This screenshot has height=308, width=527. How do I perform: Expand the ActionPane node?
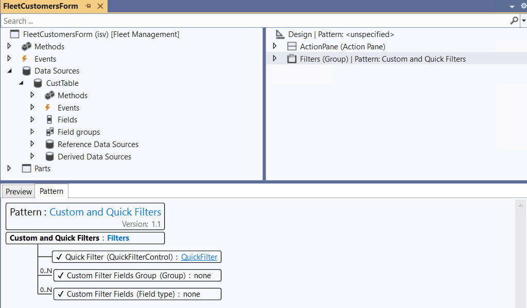275,46
